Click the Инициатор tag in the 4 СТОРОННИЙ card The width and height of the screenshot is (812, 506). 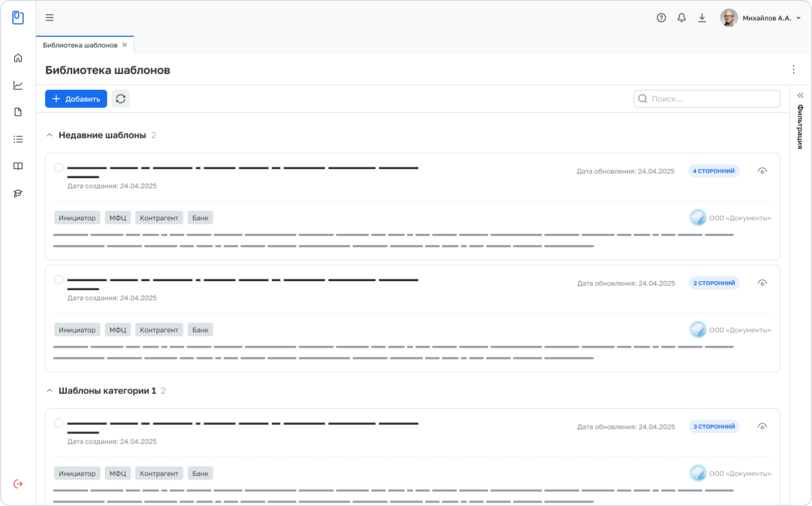[x=77, y=218]
